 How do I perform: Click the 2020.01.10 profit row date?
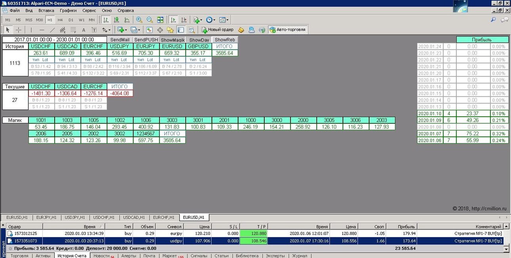(x=429, y=113)
